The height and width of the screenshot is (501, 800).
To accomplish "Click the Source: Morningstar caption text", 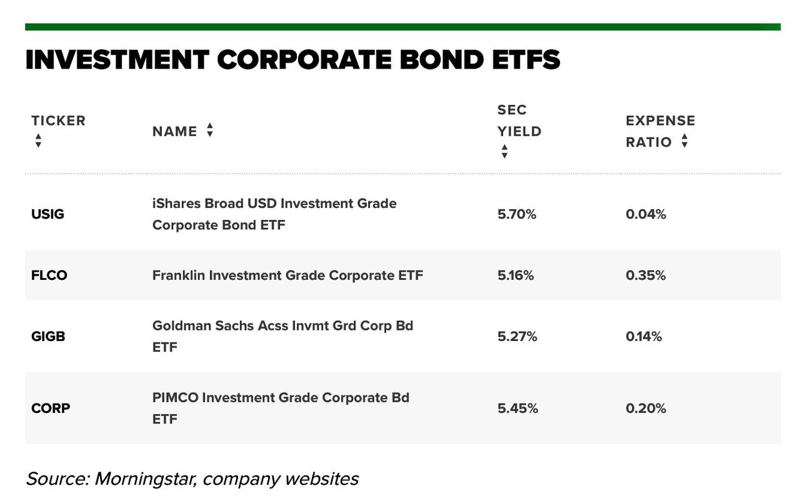I will point(192,479).
